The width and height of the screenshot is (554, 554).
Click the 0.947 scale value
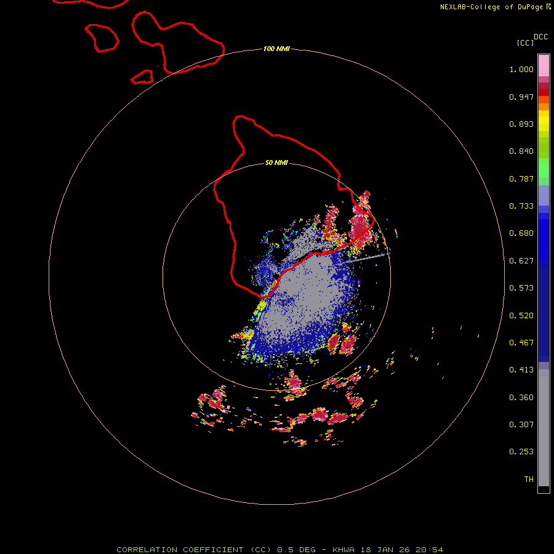click(521, 97)
